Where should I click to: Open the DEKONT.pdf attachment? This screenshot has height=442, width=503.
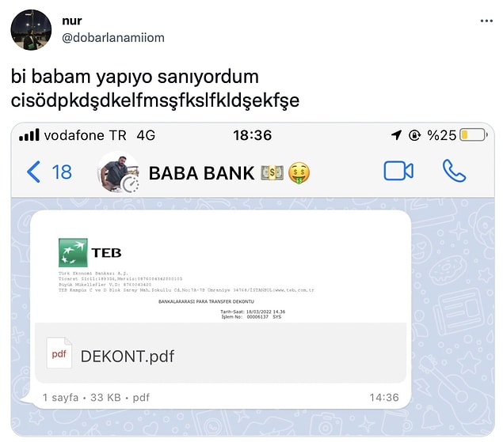128,356
